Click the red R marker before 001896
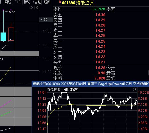 click(x=60, y=2)
